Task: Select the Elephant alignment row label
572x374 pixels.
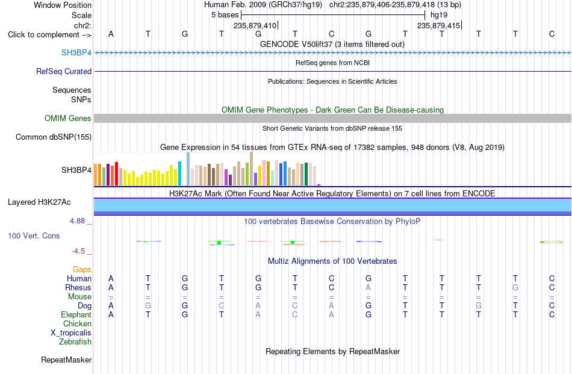Action: coord(76,314)
